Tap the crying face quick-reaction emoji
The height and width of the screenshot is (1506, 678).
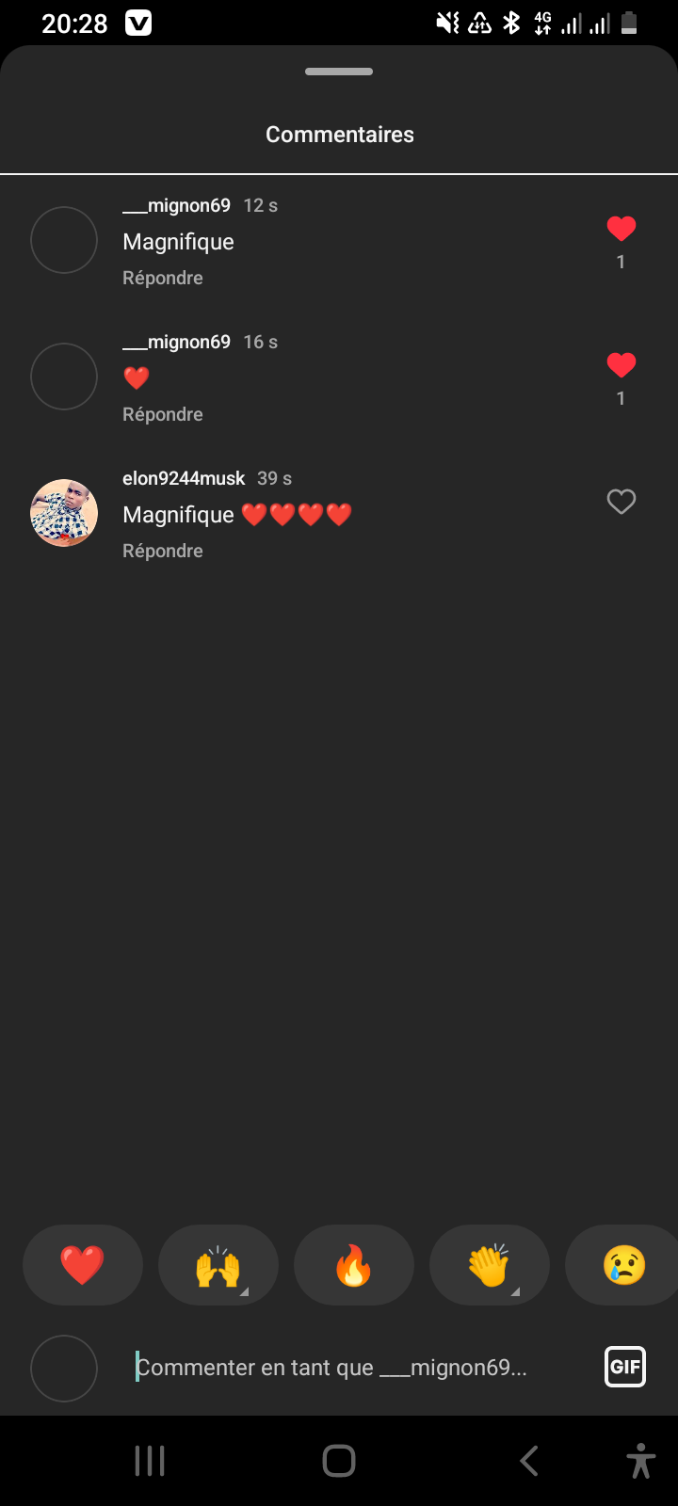click(x=623, y=1265)
